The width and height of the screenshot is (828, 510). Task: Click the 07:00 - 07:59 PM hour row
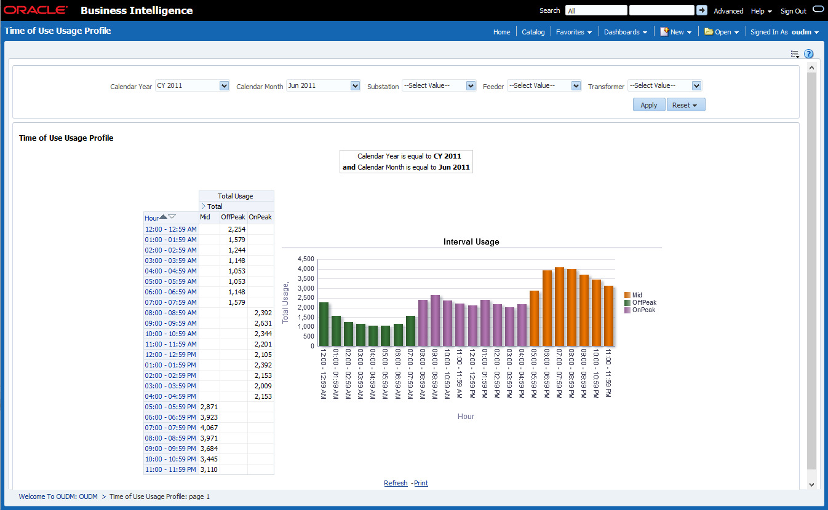coord(171,428)
